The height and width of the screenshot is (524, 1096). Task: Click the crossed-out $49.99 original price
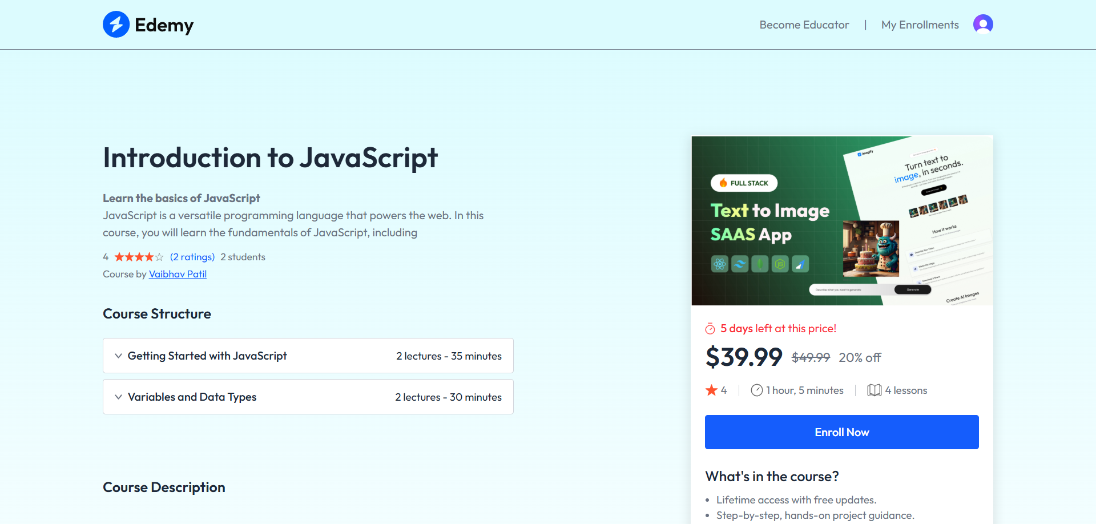811,357
